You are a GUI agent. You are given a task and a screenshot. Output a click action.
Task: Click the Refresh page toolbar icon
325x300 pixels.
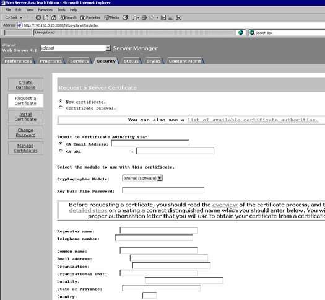46,17
